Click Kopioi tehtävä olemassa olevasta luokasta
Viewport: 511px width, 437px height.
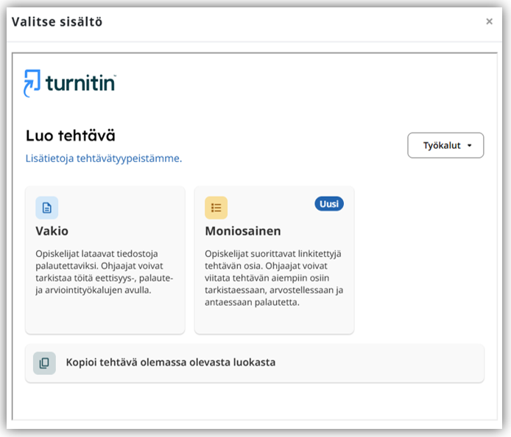click(255, 363)
